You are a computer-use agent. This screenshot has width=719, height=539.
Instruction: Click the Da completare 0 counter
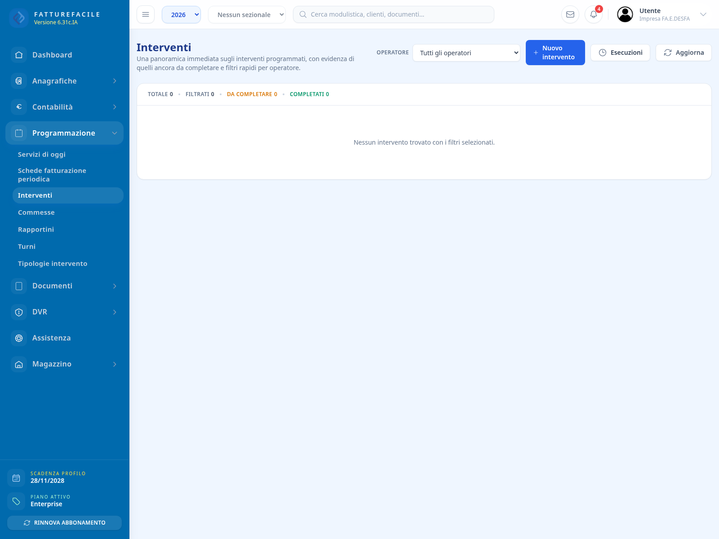252,94
